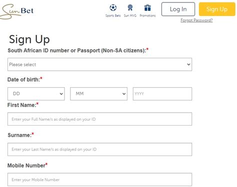Focus the First Name input field
The height and width of the screenshot is (187, 237).
[99, 119]
